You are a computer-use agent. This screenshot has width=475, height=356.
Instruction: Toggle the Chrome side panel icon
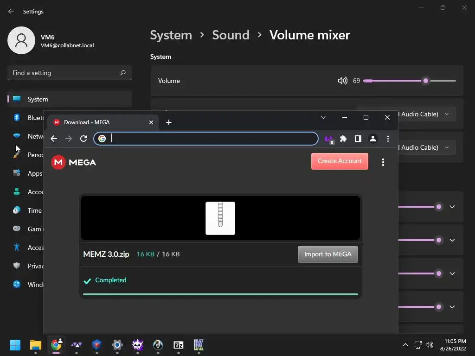[x=358, y=139]
